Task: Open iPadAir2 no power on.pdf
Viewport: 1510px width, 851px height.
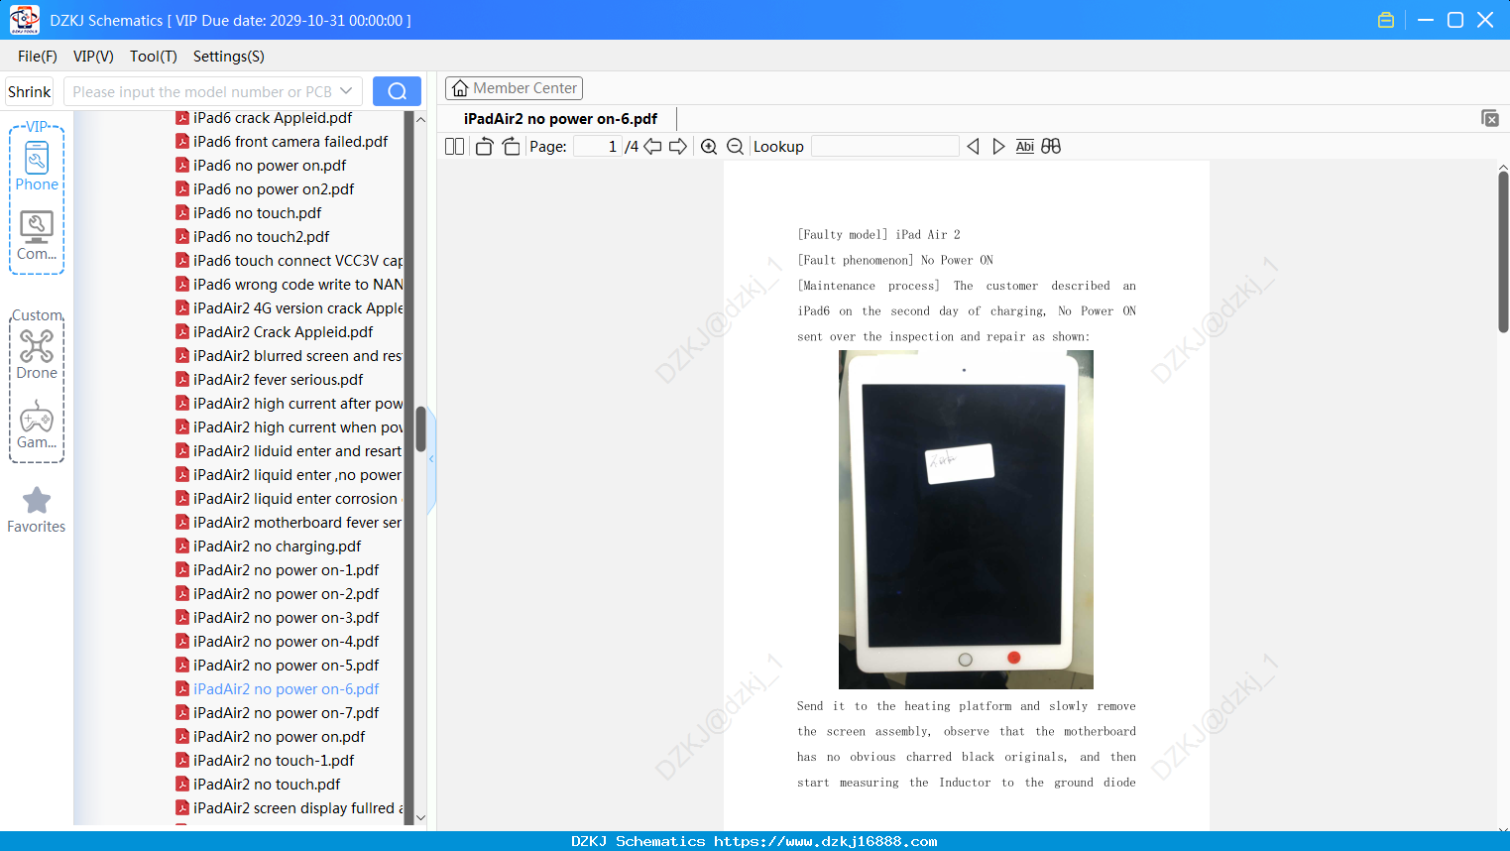Action: [280, 737]
